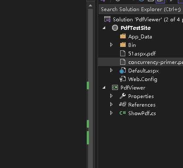Click the Web.Config file icon

pos(123,79)
